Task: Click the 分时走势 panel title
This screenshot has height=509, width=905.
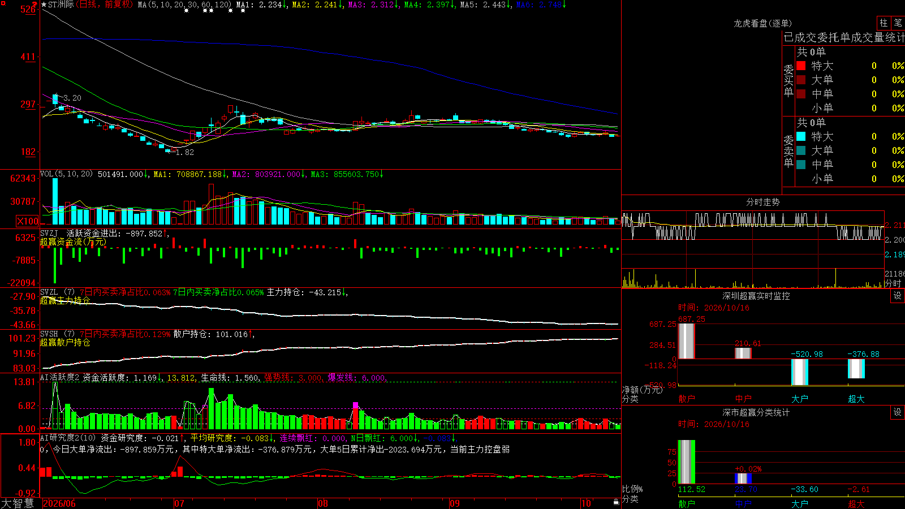Action: pos(762,202)
